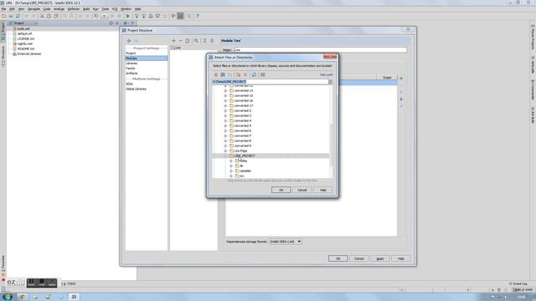Click the Project directory icon in Attach Files dialog

coord(223,74)
